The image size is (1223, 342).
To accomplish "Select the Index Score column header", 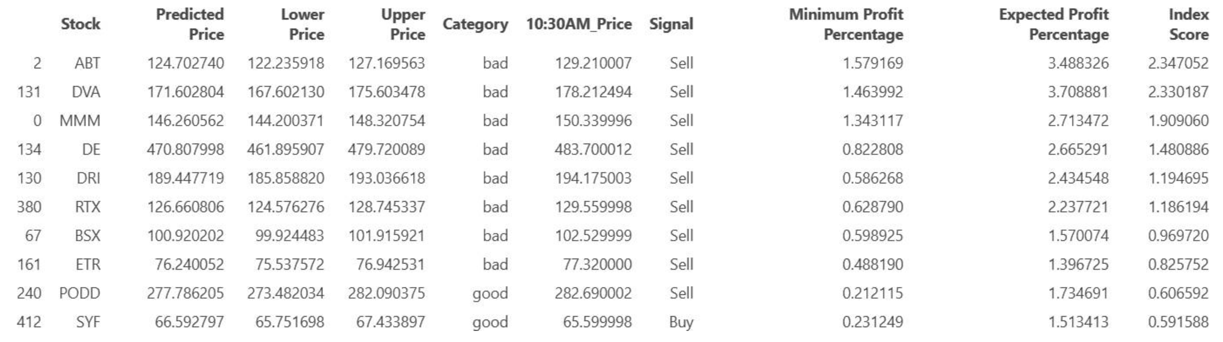I will click(x=1188, y=24).
